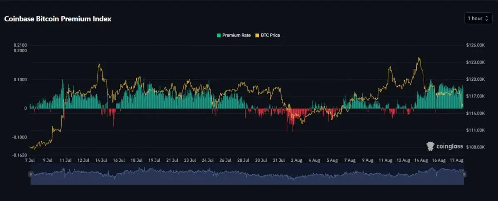Image resolution: width=498 pixels, height=201 pixels.
Task: Click the 12 Jul x-axis label
Action: (83, 160)
